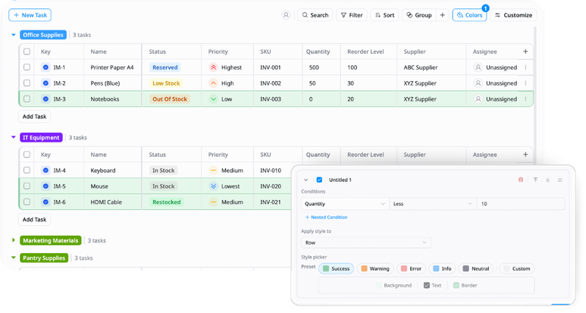The image size is (586, 313).
Task: Click the plus icon next to Group
Action: 443,15
